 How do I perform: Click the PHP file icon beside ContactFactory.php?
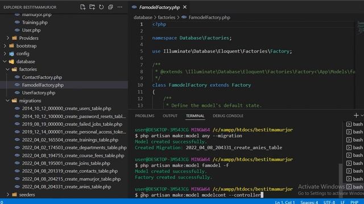(17, 77)
